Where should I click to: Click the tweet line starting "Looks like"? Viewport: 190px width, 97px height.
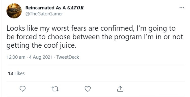[x=91, y=29]
